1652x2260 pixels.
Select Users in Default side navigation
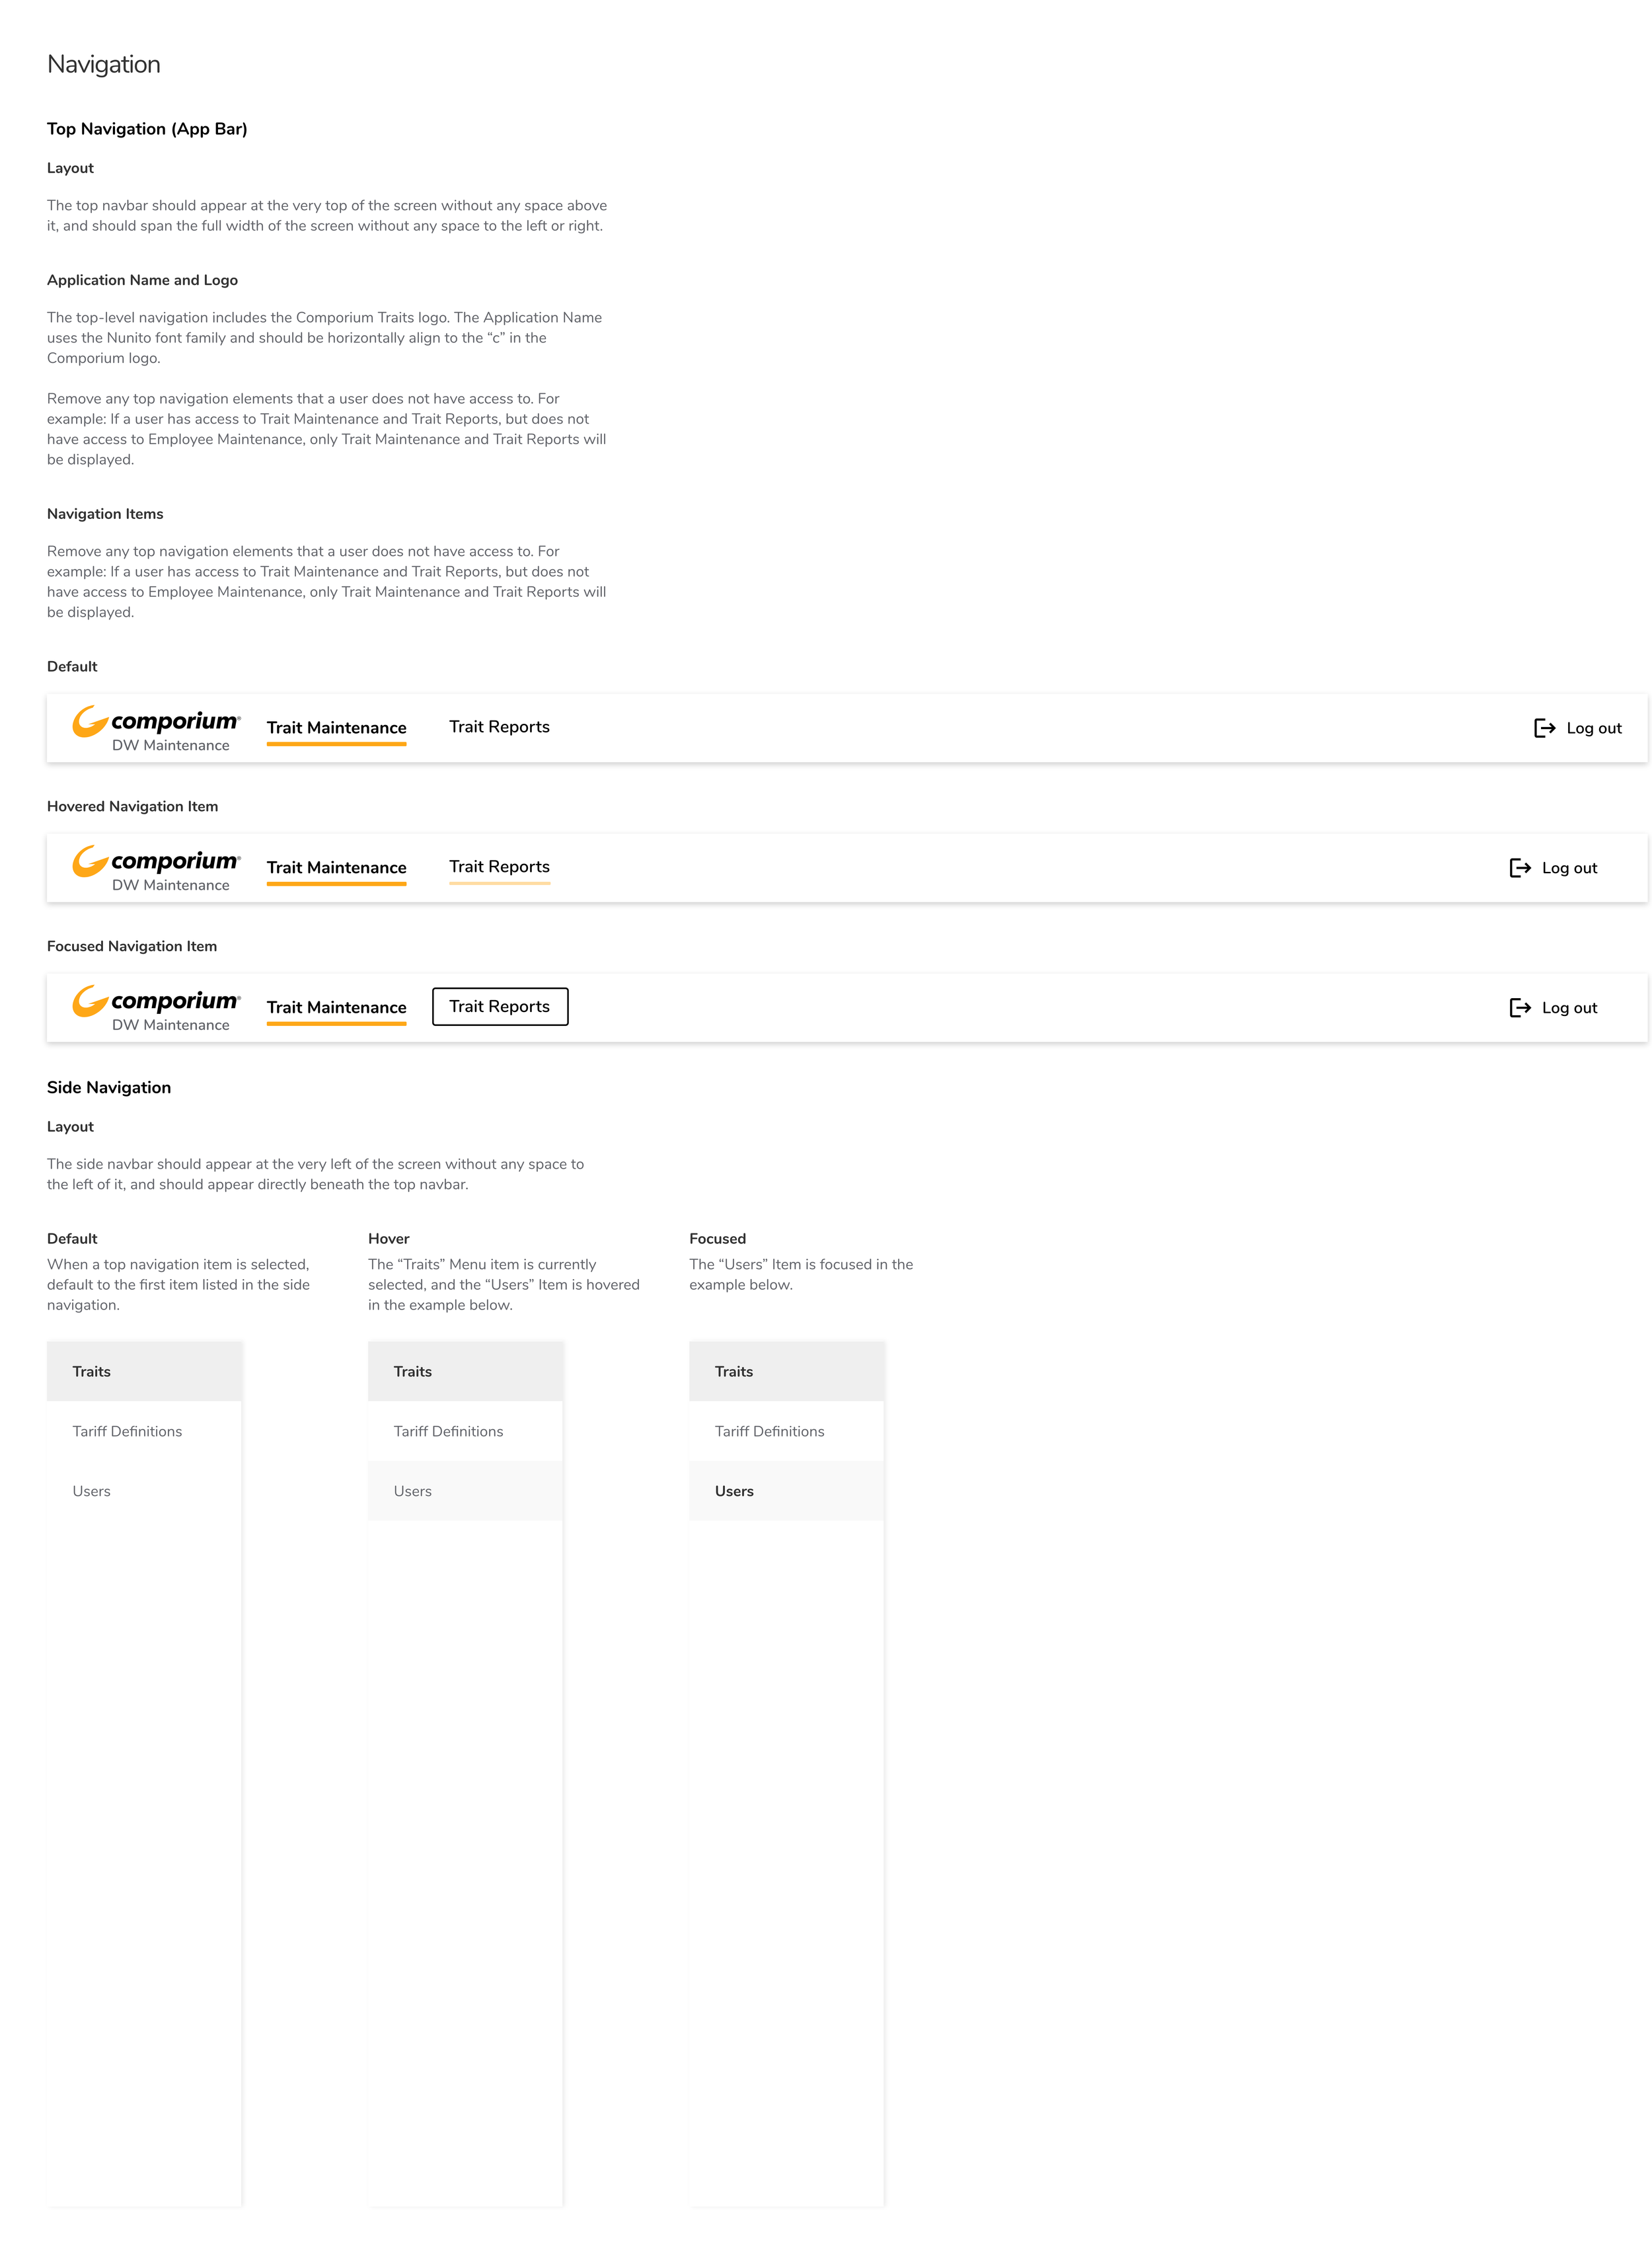92,1492
